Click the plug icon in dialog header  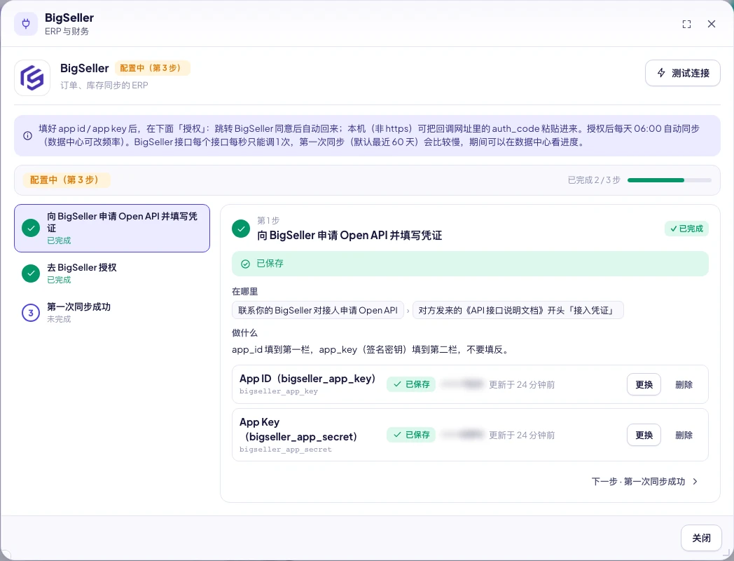(26, 23)
